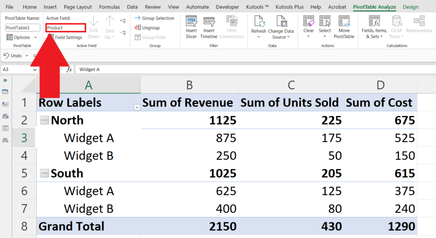
Task: Switch to the Design tab
Action: 410,7
